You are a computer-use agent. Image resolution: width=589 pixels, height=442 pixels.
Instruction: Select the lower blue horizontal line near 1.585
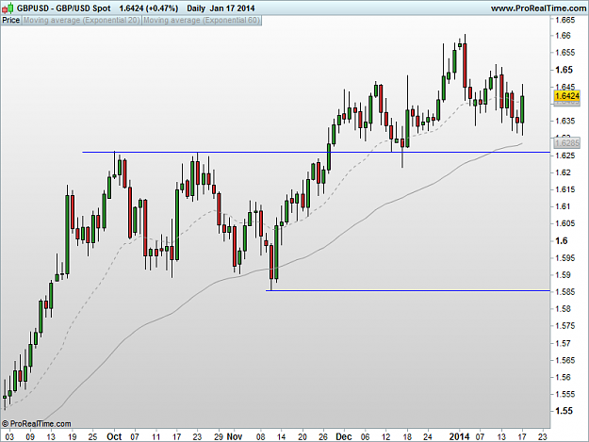tap(408, 290)
